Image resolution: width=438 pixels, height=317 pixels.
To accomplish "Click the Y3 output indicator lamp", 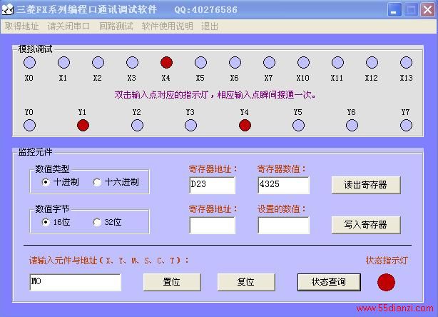I will [190, 125].
